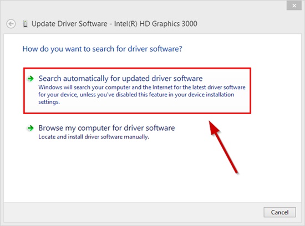Click the word settings ending the description
Viewport: 305px width, 226px height.
pyautogui.click(x=49, y=102)
